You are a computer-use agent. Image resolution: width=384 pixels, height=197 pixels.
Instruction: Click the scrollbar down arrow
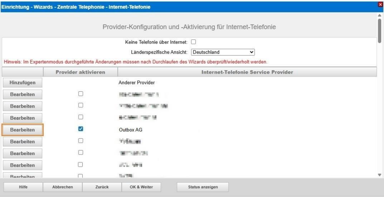[379, 175]
